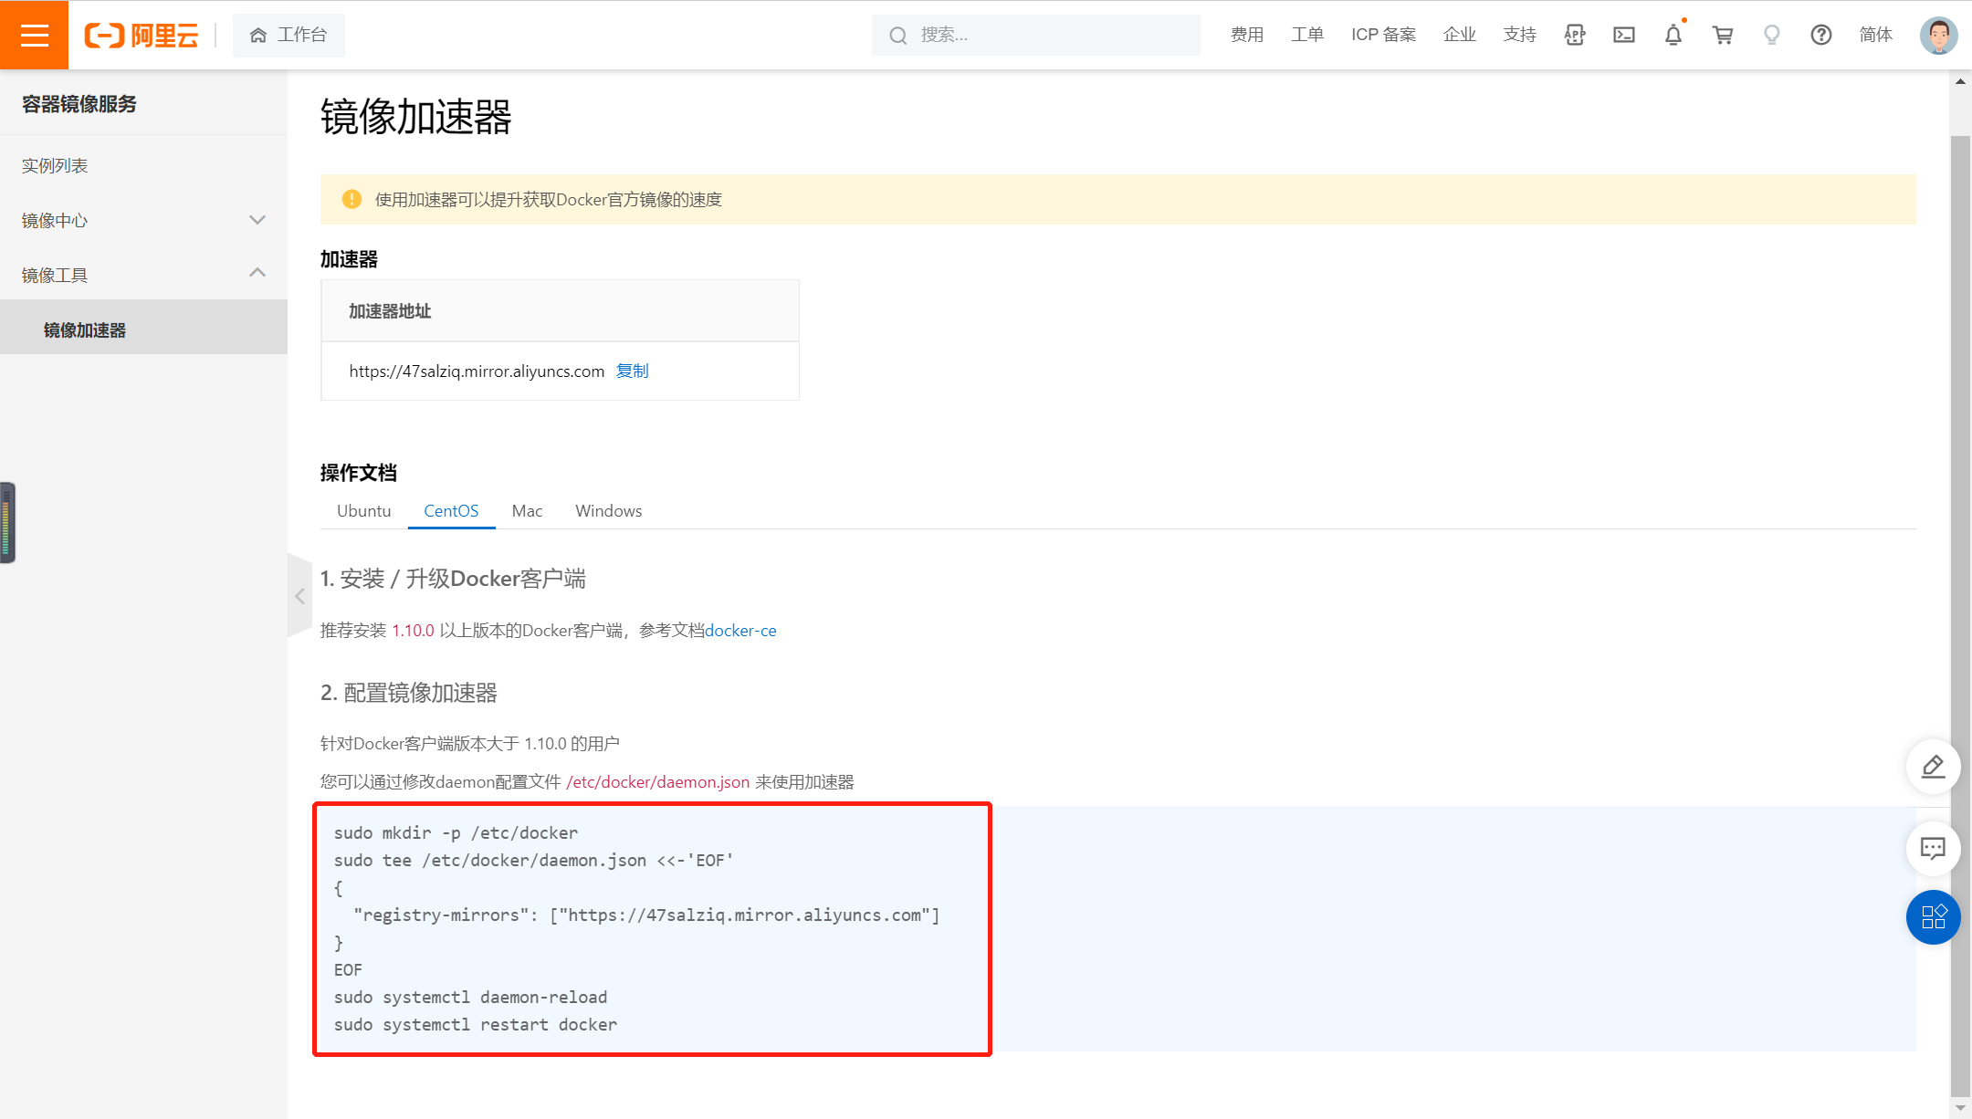Open the shopping cart icon

click(x=1723, y=35)
